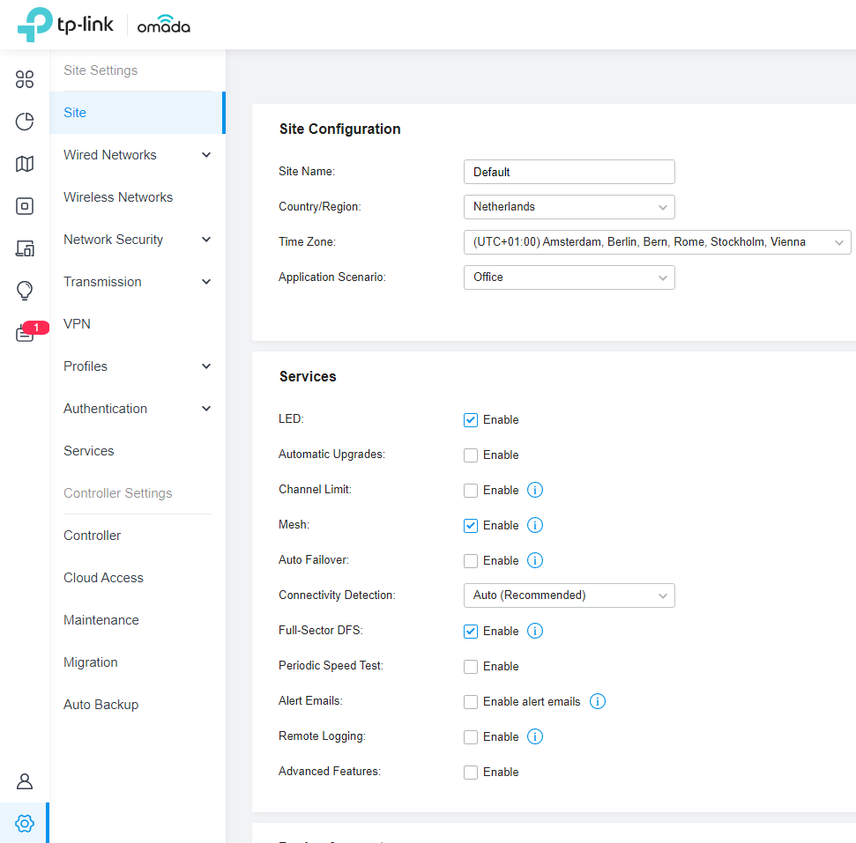Screen dimensions: 856x843
Task: Enable the Advanced Features checkbox
Action: tap(471, 773)
